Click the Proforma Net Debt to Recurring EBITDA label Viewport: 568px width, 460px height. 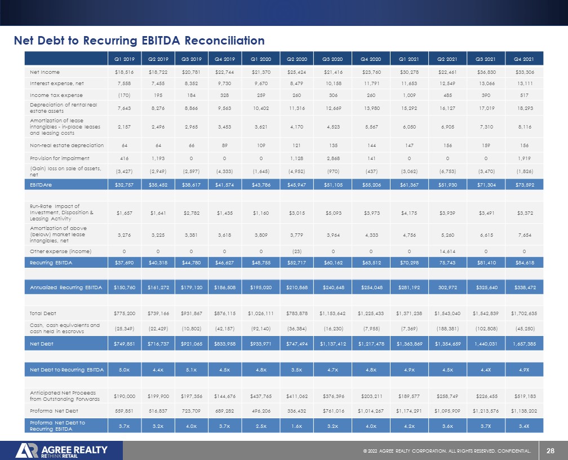tap(57, 426)
